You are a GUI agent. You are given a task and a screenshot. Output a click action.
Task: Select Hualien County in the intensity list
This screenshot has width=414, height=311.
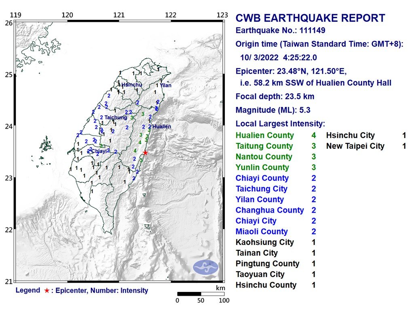264,135
